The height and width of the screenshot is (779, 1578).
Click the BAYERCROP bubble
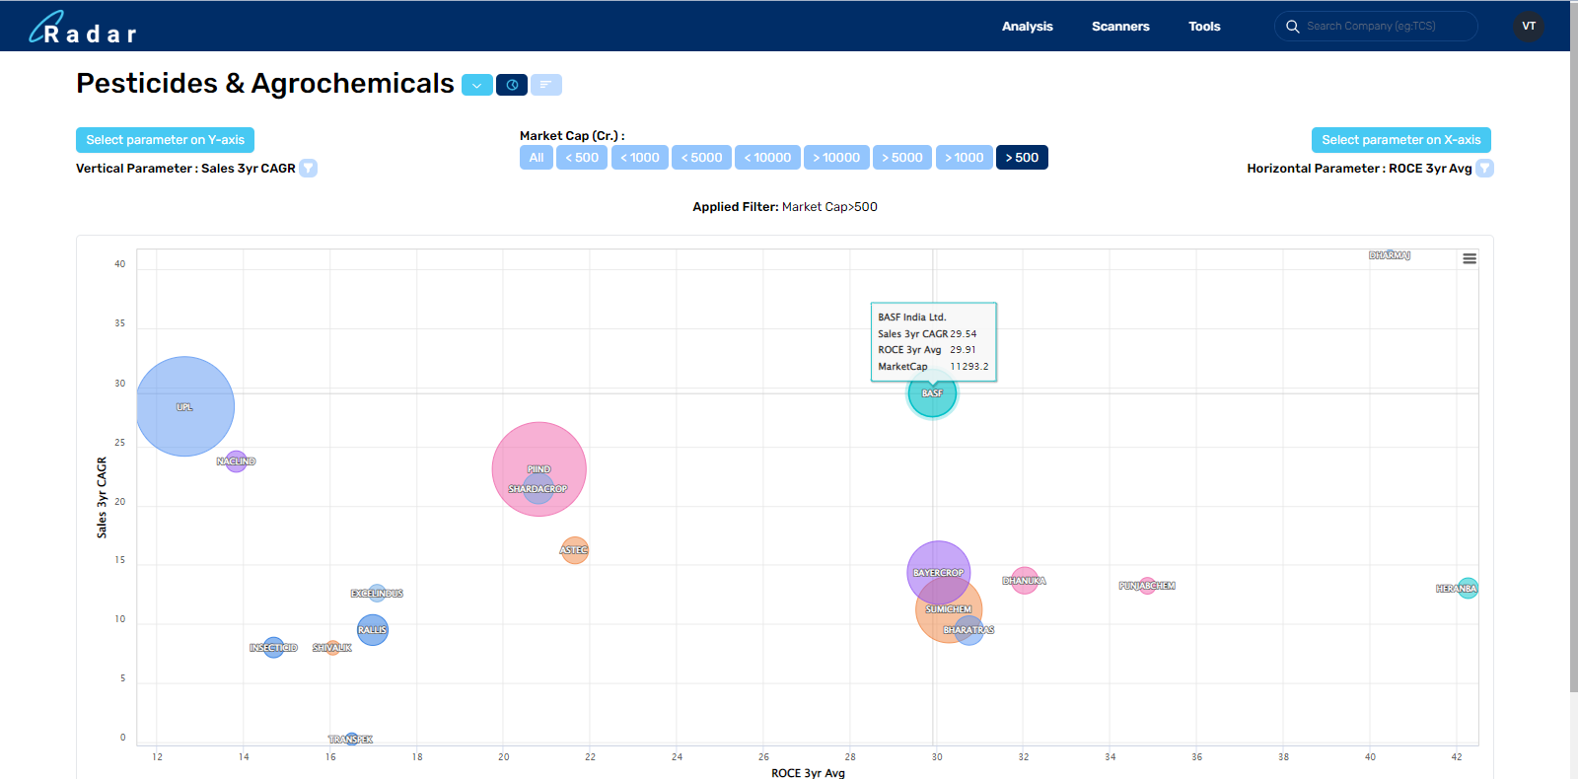(938, 572)
